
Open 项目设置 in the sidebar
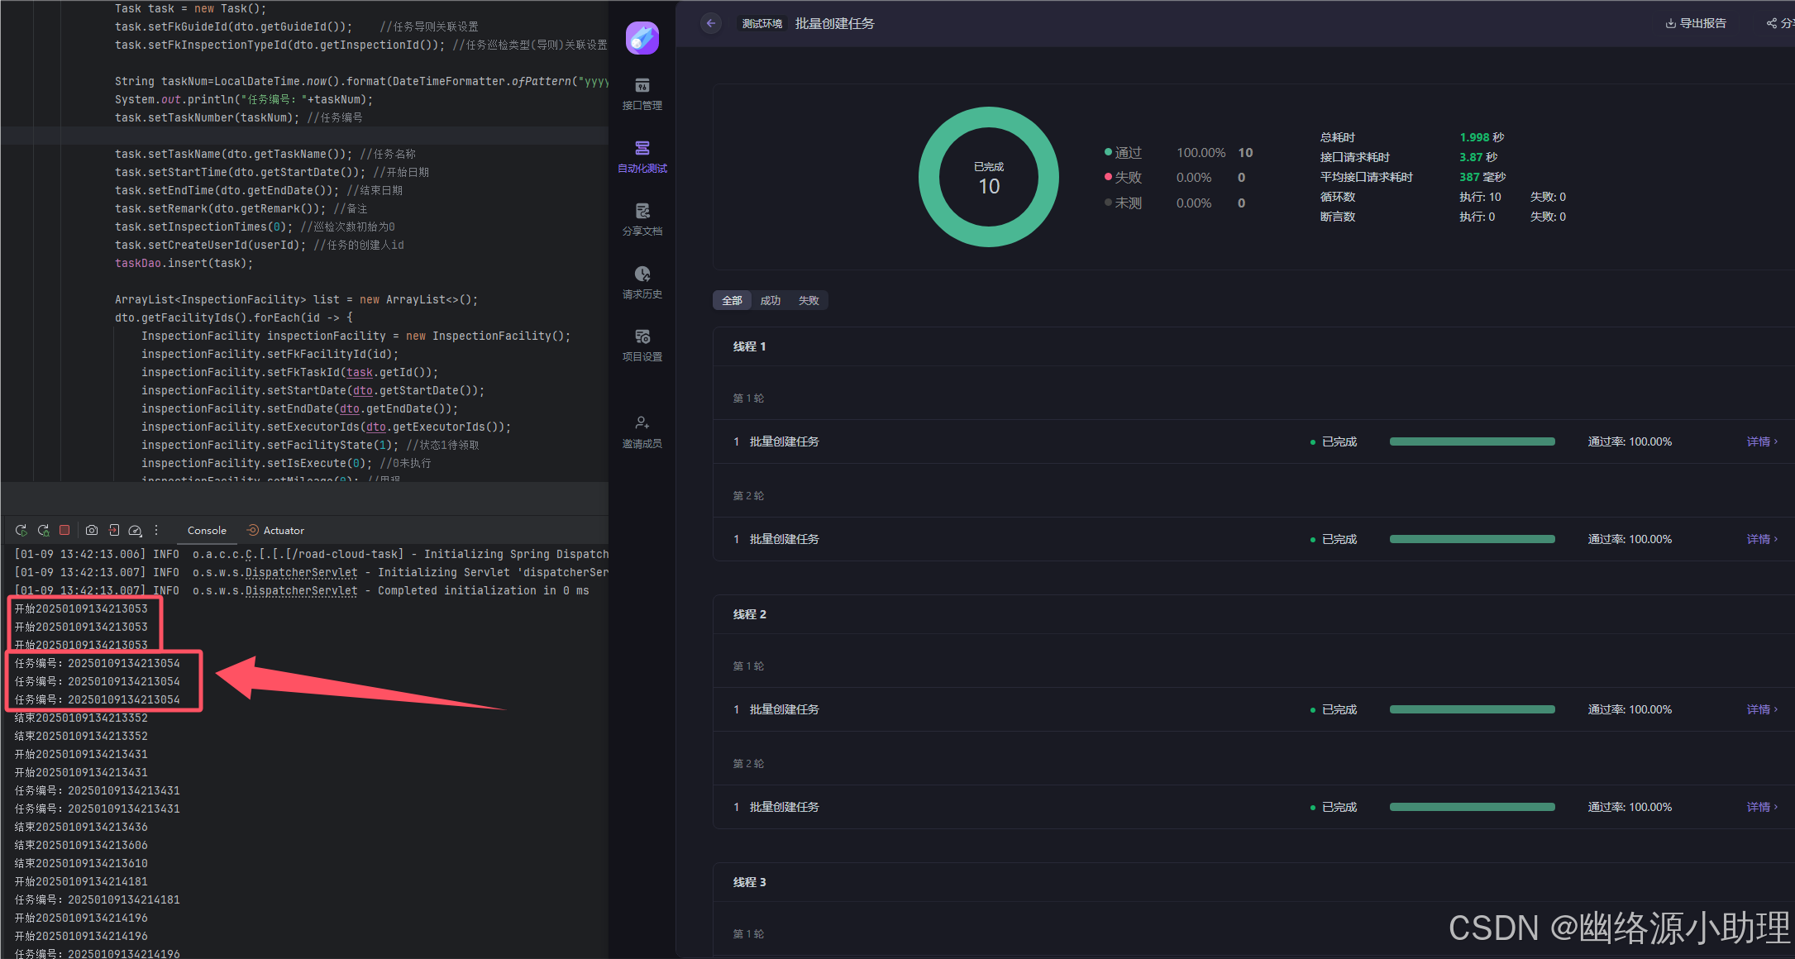642,345
